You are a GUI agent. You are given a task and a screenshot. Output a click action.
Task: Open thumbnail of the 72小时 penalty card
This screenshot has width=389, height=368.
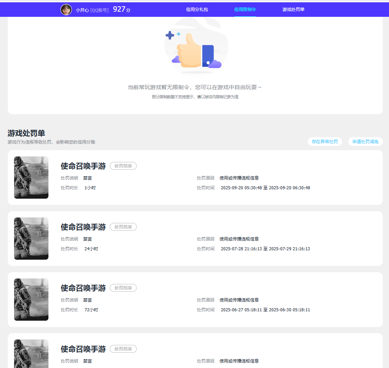click(x=31, y=300)
